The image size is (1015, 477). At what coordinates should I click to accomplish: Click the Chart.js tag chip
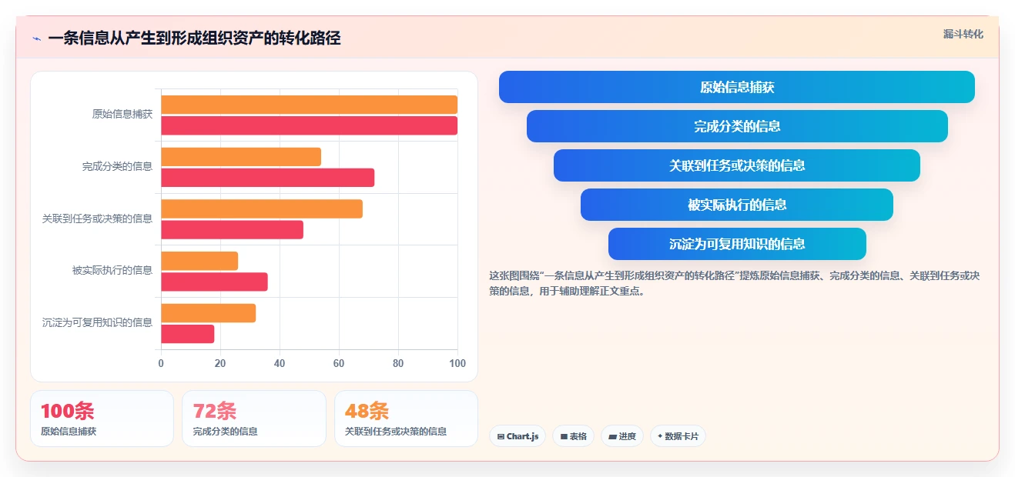518,436
